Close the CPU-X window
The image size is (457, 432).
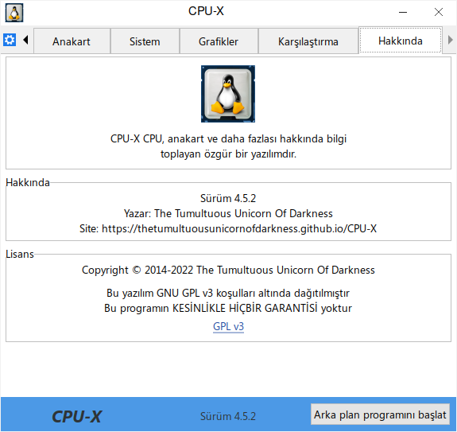tap(439, 12)
